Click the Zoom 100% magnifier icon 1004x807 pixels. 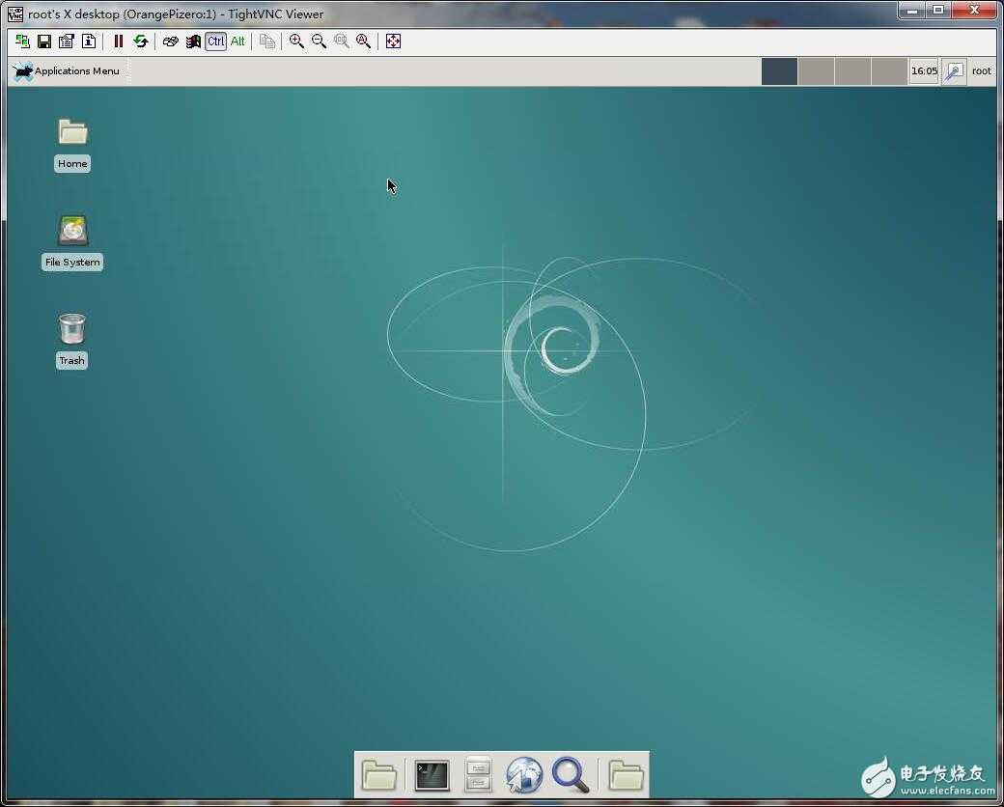pyautogui.click(x=342, y=42)
